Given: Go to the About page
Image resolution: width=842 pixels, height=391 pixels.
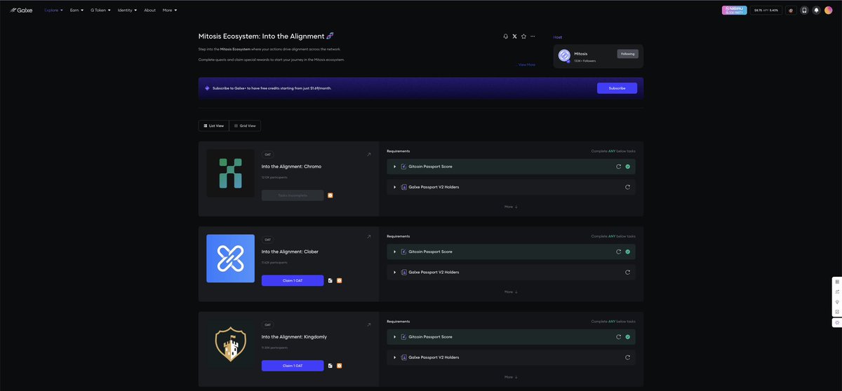Looking at the screenshot, I should point(150,11).
